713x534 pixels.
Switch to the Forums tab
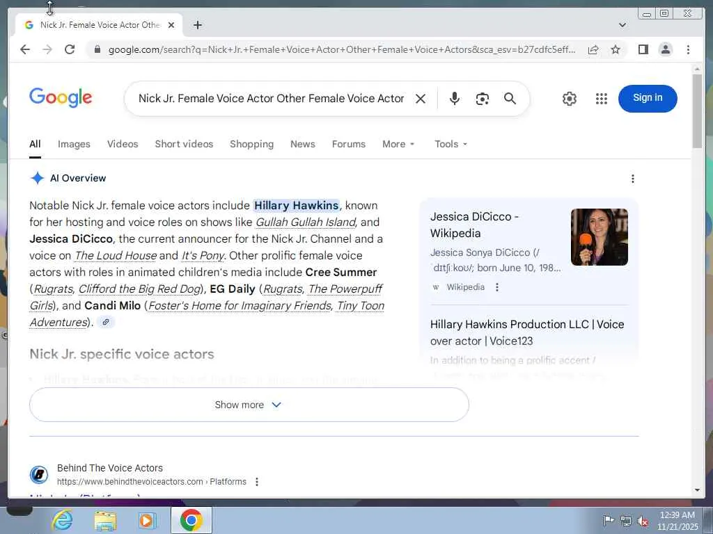click(x=348, y=144)
